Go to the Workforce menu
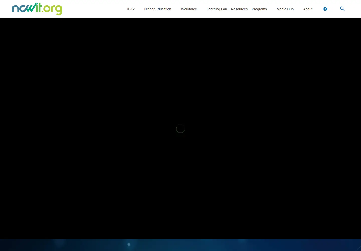This screenshot has height=251, width=361. 189,9
